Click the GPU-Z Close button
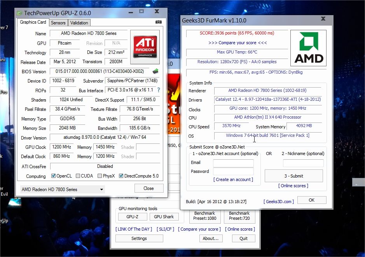 (x=149, y=188)
